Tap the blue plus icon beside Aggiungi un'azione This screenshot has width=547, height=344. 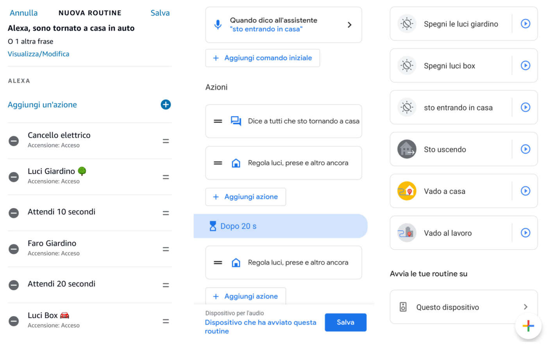pos(166,105)
